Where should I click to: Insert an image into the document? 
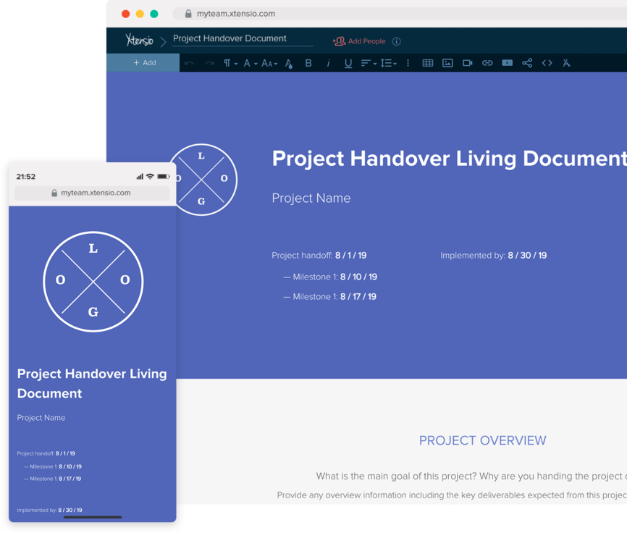coord(447,63)
